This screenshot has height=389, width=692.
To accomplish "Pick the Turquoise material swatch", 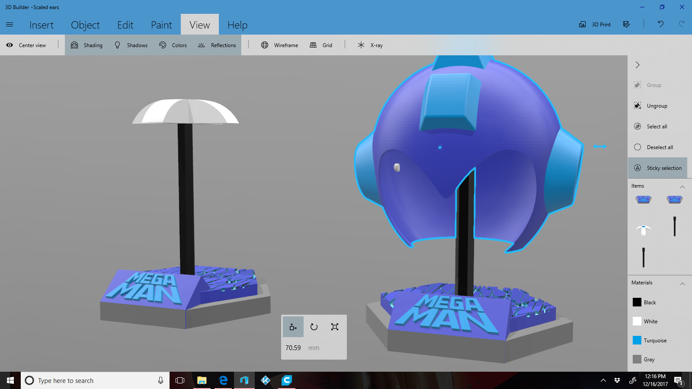I will point(637,340).
